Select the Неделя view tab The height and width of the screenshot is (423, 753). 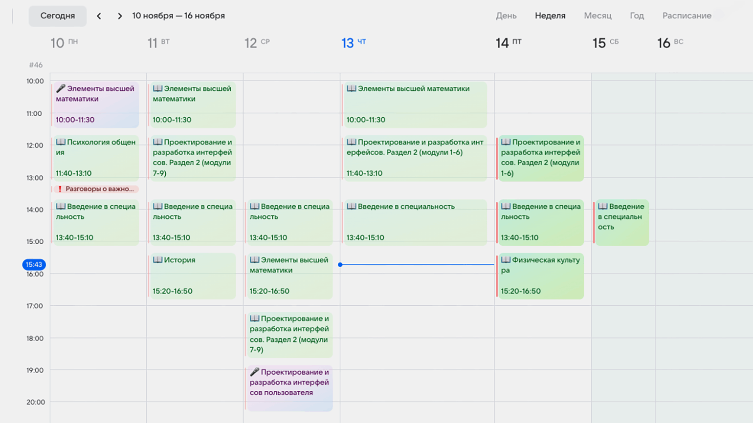click(550, 16)
